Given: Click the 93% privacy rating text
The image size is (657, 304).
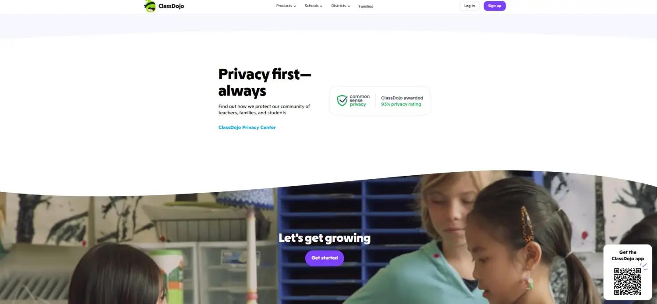Looking at the screenshot, I should click(401, 104).
